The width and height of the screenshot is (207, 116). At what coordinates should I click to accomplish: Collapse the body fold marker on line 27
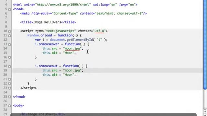9,106
